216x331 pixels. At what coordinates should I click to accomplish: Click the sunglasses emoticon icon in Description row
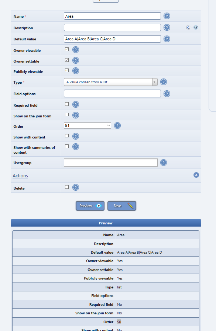pyautogui.click(x=196, y=27)
